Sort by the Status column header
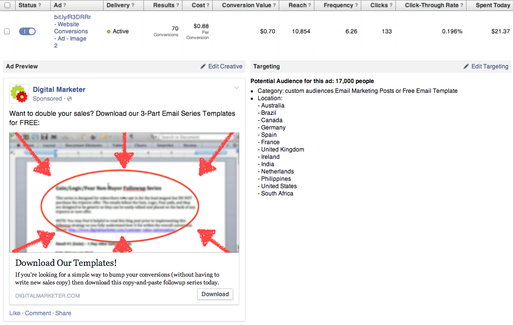 click(x=27, y=5)
